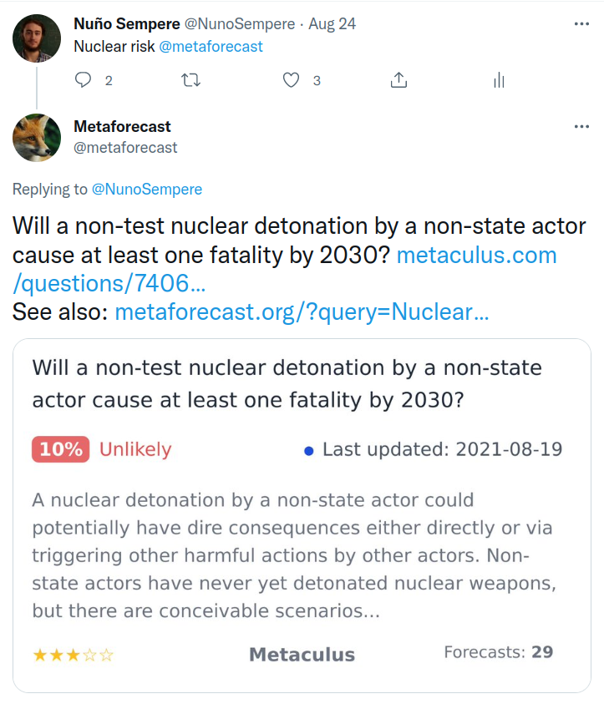Click @NunoSempere in Replying to line
The width and height of the screenshot is (604, 704).
(x=146, y=190)
